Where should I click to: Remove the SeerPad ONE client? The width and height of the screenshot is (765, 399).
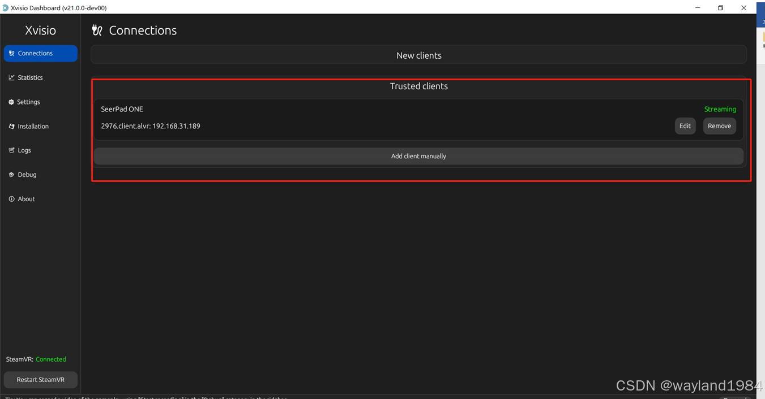719,126
